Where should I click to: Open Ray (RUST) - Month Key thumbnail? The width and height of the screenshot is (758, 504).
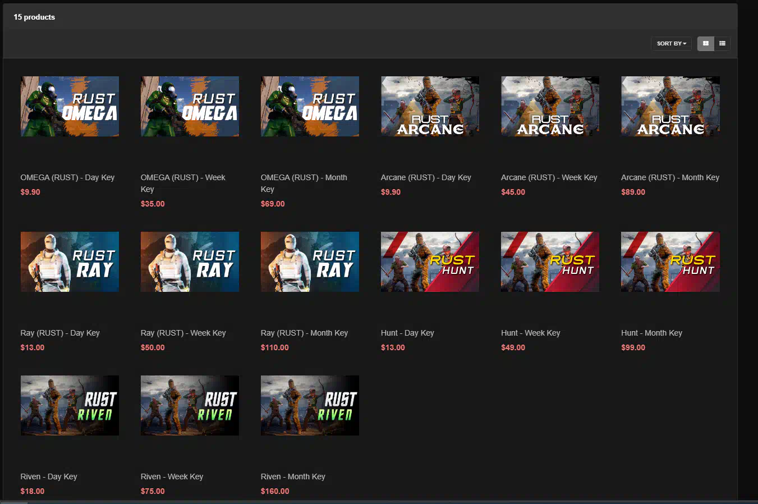[x=310, y=262]
